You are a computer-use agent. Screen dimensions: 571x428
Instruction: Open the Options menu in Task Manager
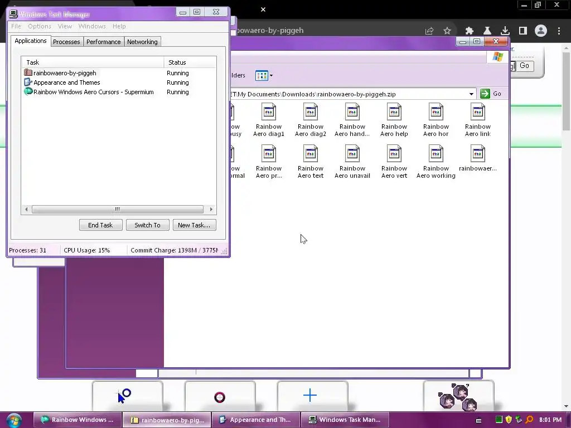pyautogui.click(x=40, y=26)
